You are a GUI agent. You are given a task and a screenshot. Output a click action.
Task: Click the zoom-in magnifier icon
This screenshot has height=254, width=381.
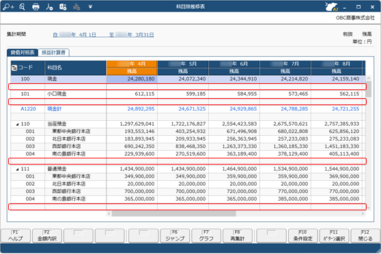point(9,7)
